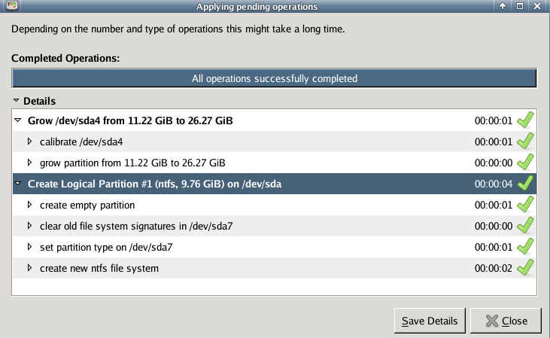Click the Save Details button
Screen dimensions: 550x338
click(430, 321)
